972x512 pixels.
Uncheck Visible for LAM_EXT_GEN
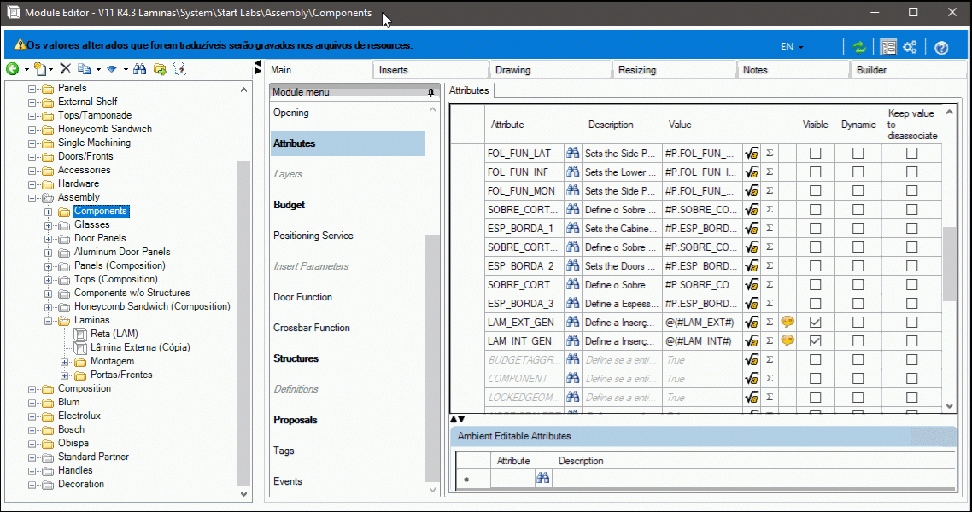[815, 322]
